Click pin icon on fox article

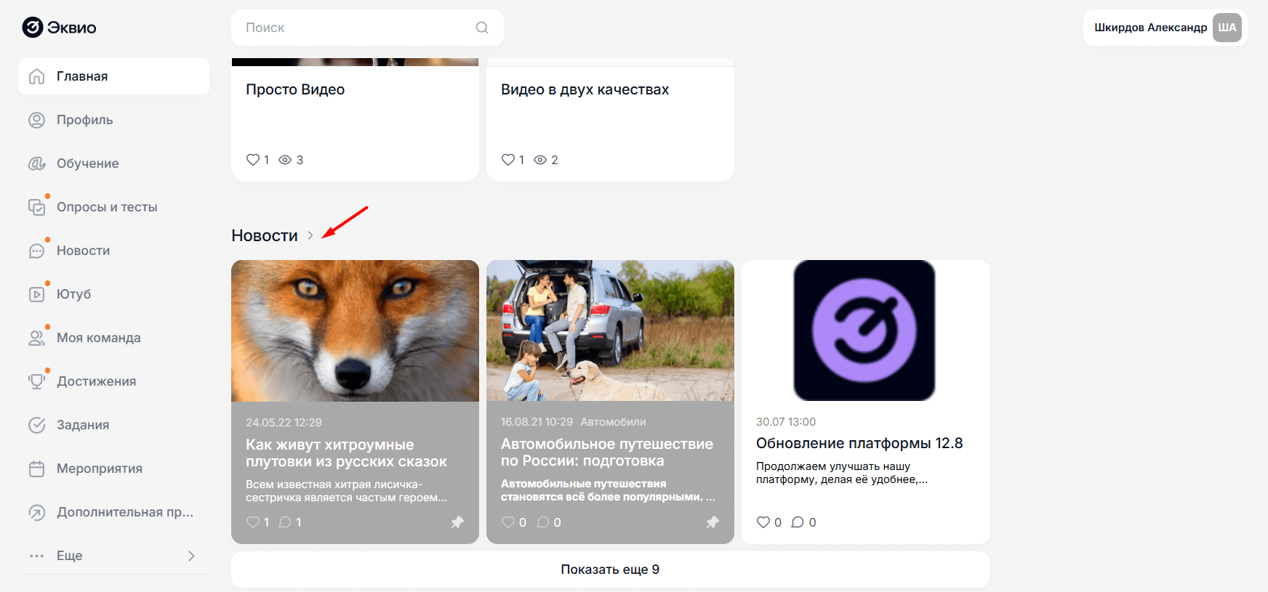click(457, 522)
